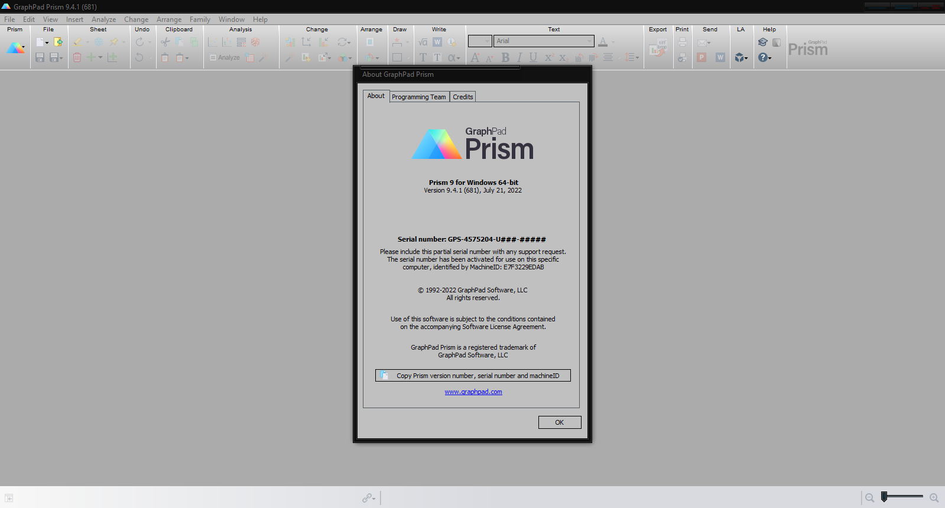
Task: Click the Bold B icon
Action: [x=505, y=57]
